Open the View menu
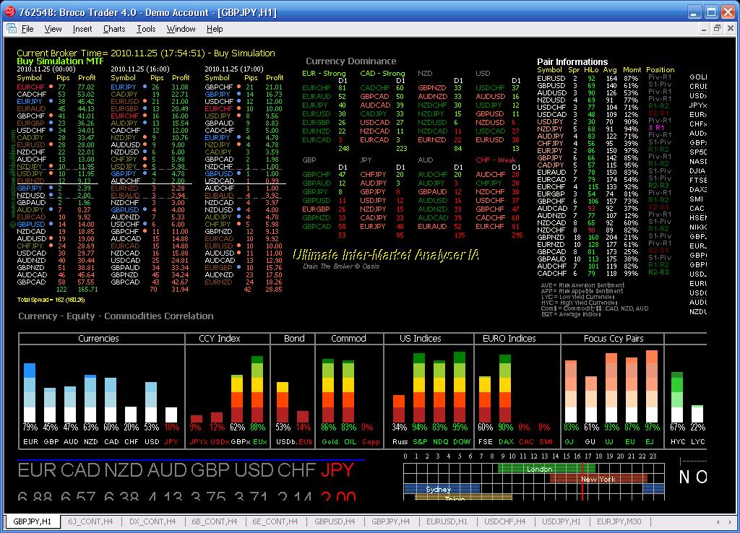This screenshot has height=533, width=740. tap(53, 29)
